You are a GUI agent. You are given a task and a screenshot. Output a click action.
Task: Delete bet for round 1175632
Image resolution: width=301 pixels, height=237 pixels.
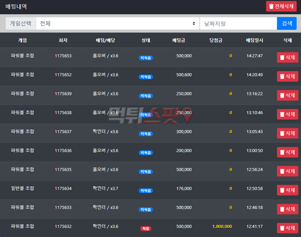pyautogui.click(x=287, y=228)
